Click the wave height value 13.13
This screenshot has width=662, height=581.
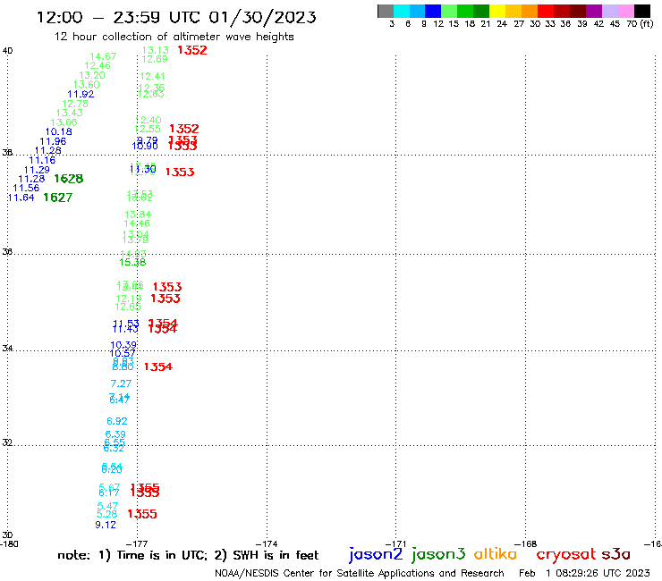click(x=156, y=50)
